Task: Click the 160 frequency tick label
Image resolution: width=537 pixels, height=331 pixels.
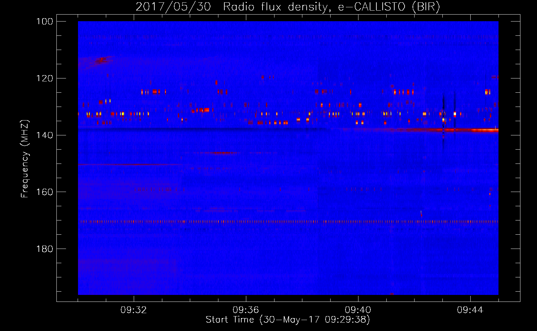Action: [44, 192]
